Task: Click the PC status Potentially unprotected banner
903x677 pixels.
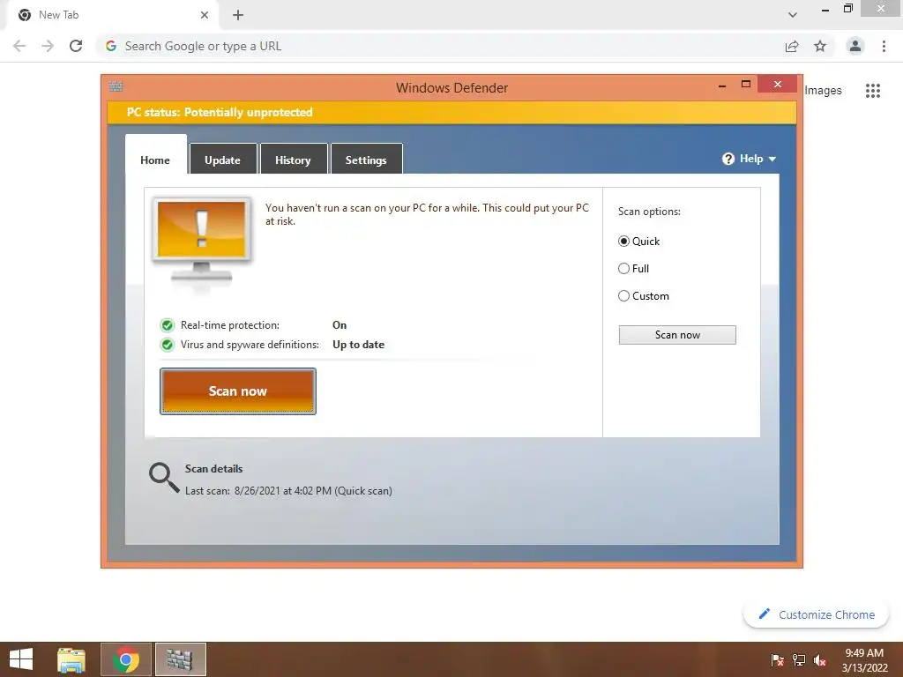Action: [452, 112]
